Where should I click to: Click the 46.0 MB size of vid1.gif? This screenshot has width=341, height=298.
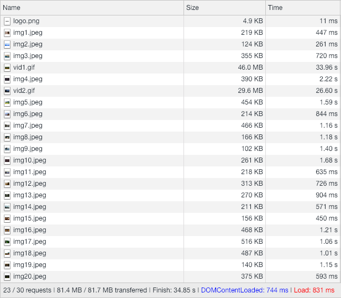click(x=250, y=67)
